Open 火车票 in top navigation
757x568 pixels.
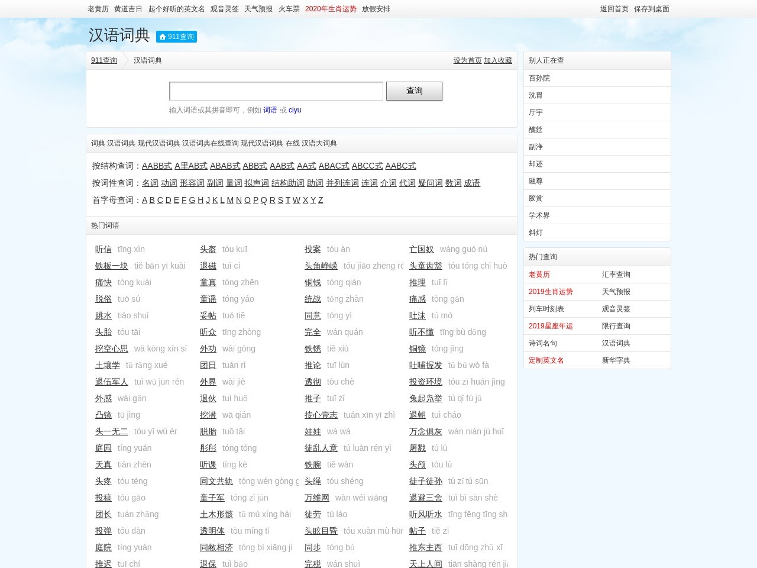click(x=289, y=9)
